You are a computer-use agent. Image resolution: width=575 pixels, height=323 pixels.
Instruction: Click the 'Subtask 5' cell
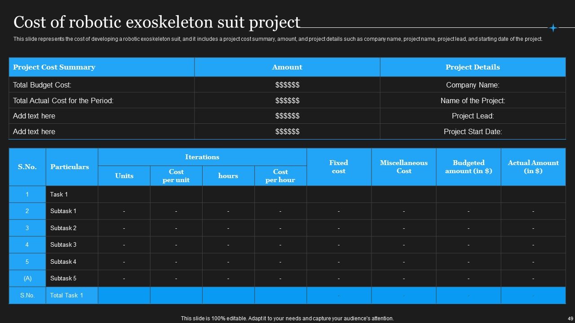point(72,278)
